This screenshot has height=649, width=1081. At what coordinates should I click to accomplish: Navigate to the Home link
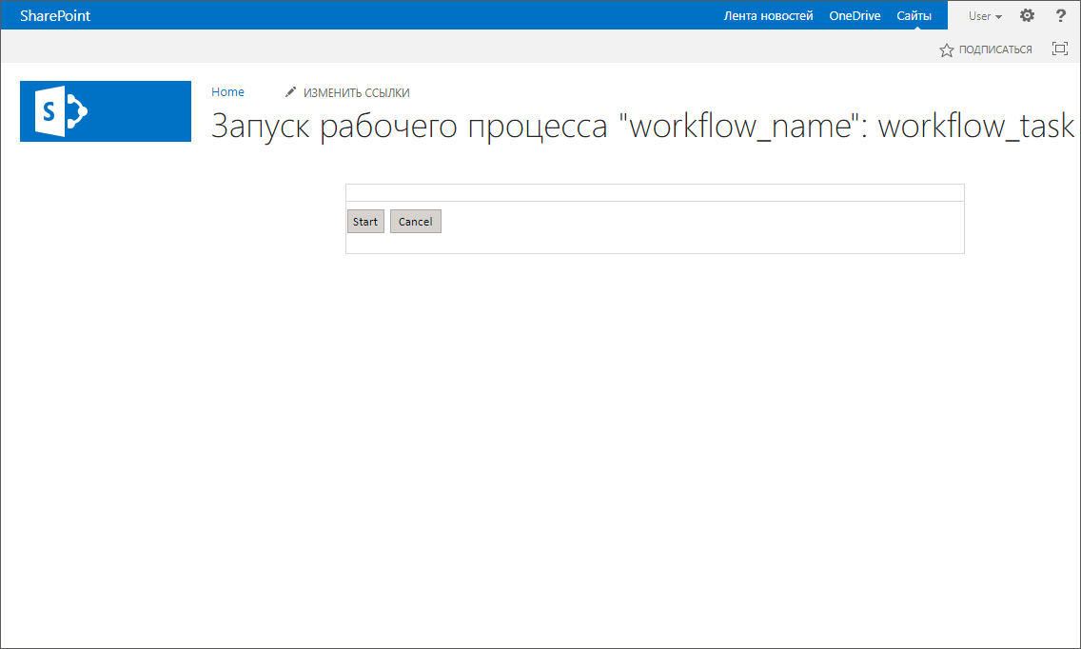point(227,92)
